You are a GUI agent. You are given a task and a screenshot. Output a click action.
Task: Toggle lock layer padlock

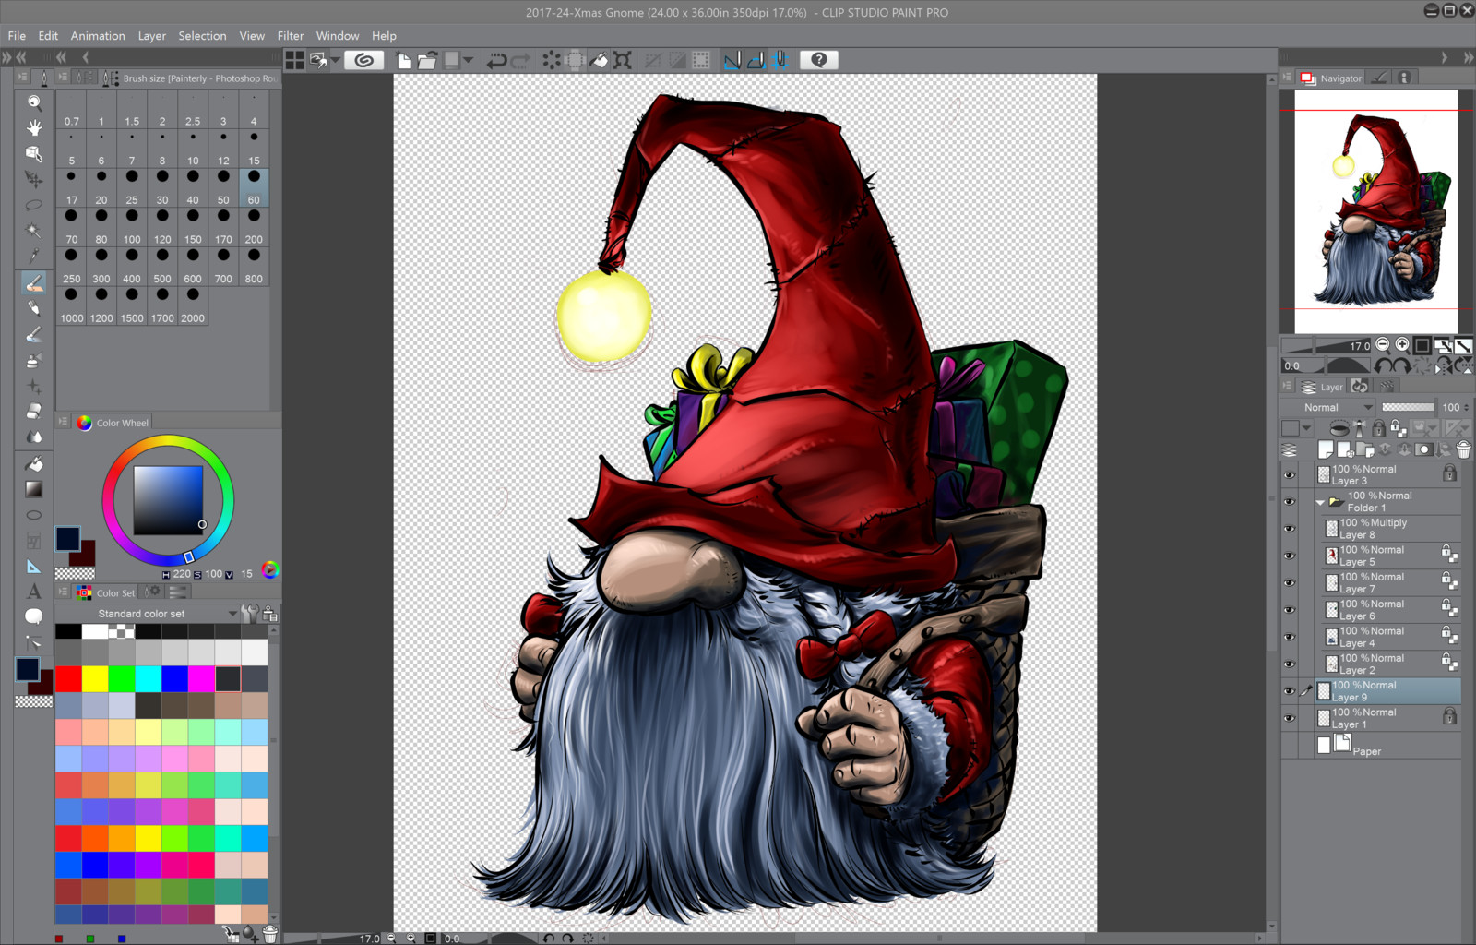[x=1378, y=428]
